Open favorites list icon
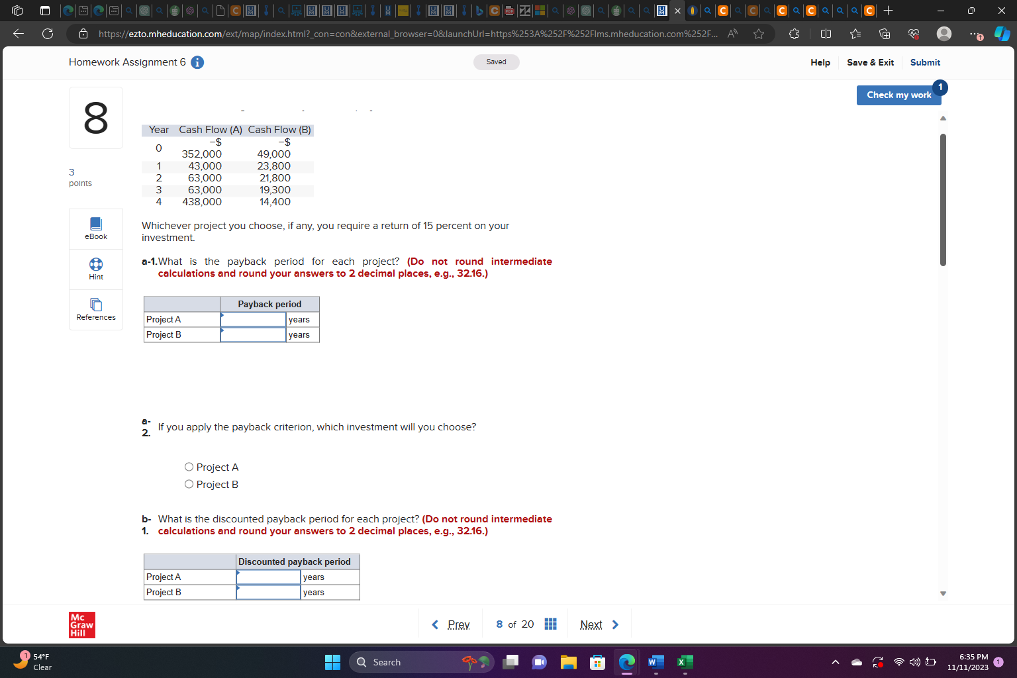 click(855, 34)
